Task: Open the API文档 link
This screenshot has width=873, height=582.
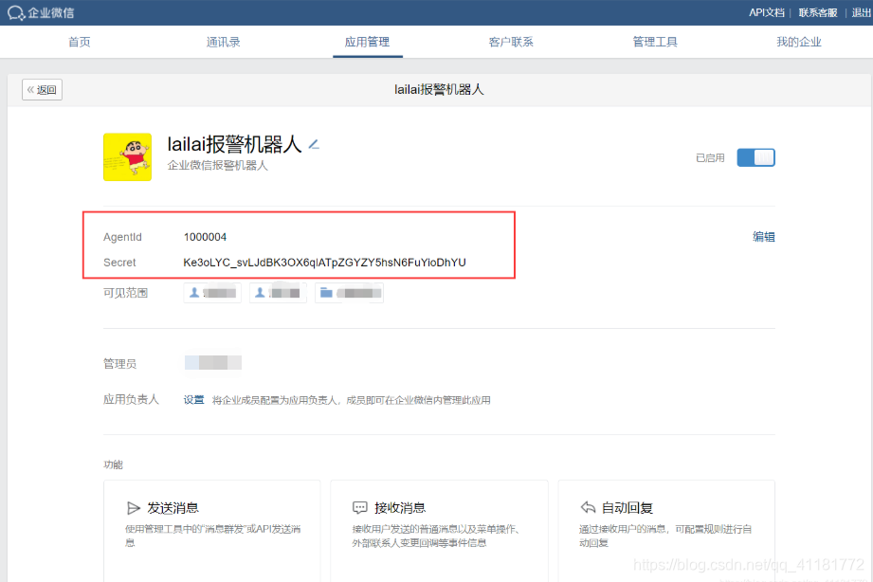Action: pyautogui.click(x=767, y=13)
